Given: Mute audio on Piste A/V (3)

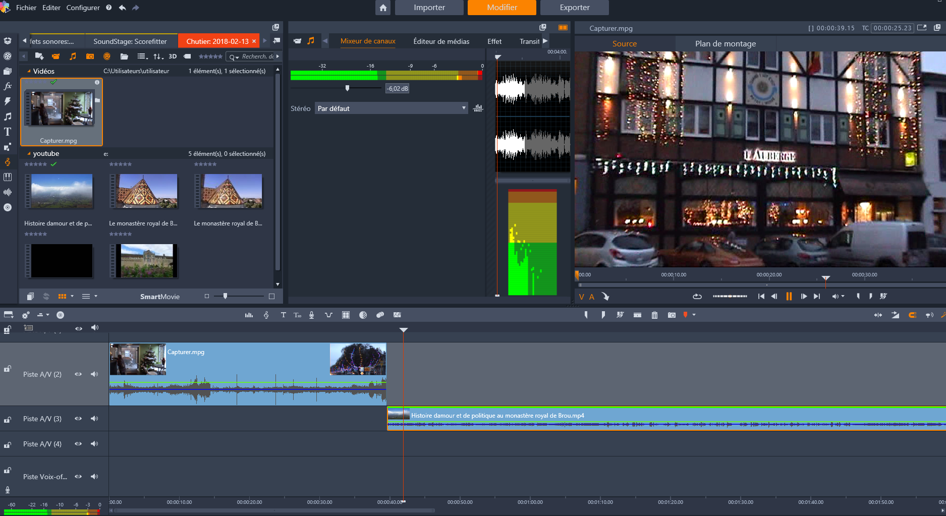Looking at the screenshot, I should [x=94, y=419].
